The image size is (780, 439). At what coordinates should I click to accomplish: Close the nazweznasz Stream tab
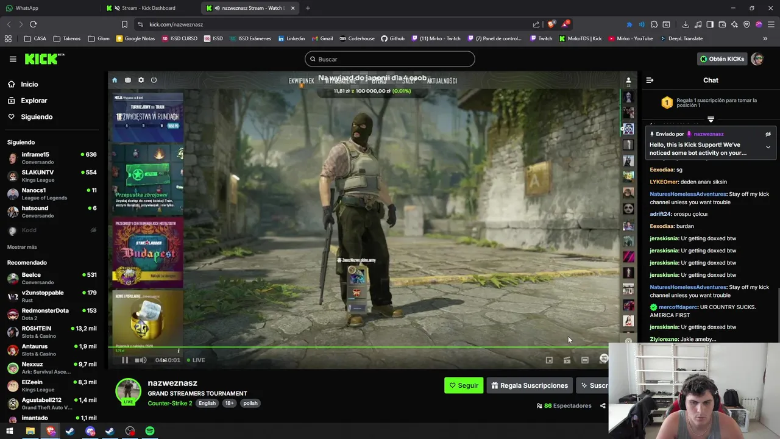click(x=293, y=8)
